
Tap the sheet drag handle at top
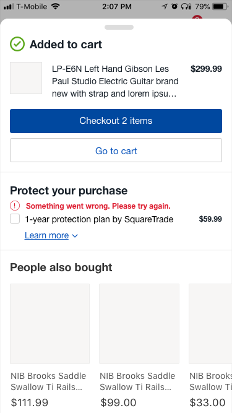click(119, 27)
